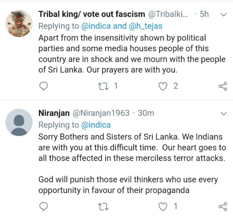Open @indica link in Tribal king's reply
The width and height of the screenshot is (233, 219).
coord(95,26)
